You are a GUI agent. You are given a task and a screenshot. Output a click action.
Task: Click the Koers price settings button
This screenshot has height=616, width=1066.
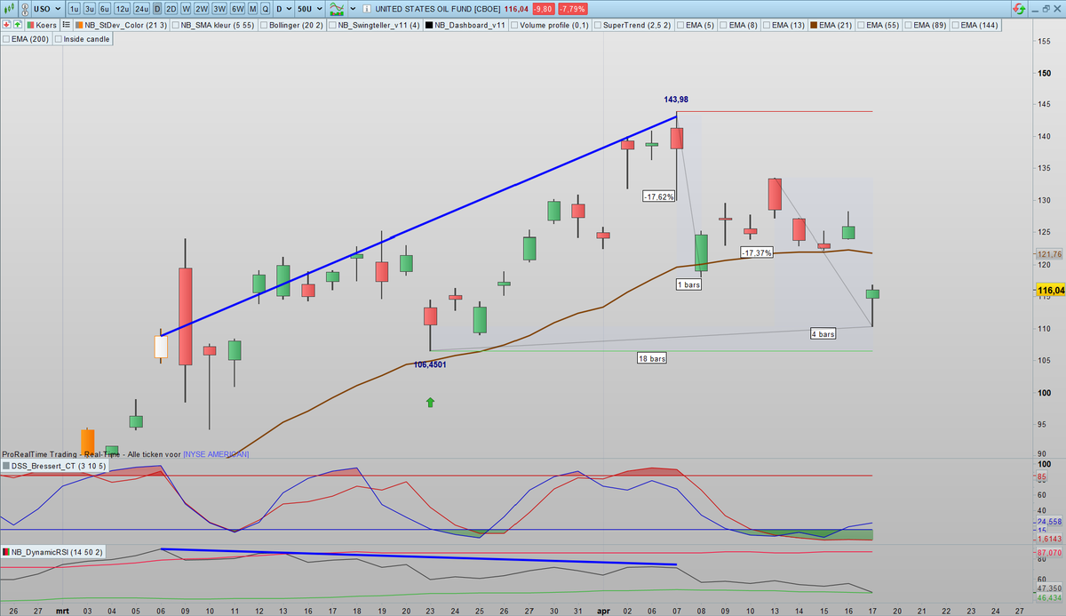[x=42, y=25]
